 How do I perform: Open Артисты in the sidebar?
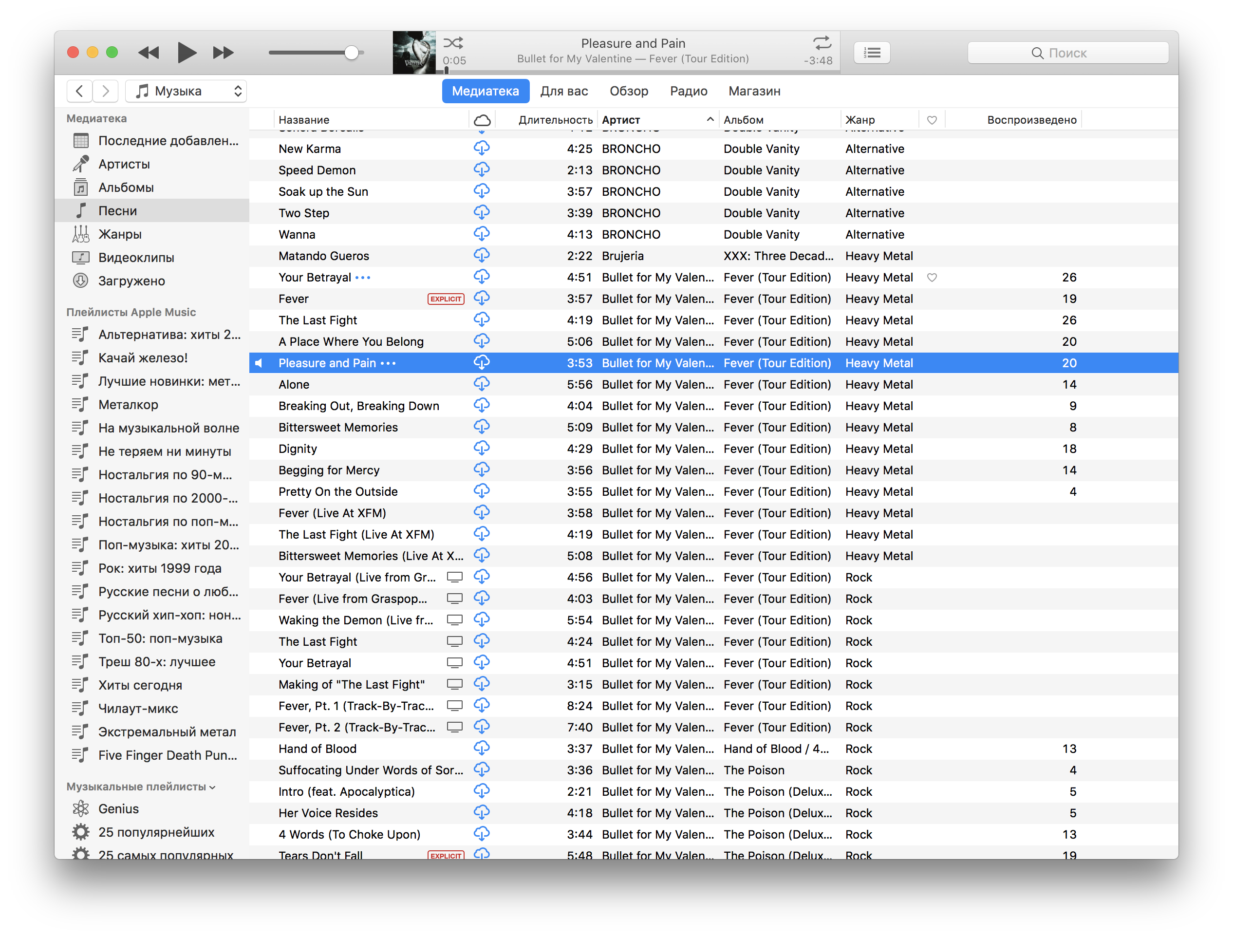point(151,164)
